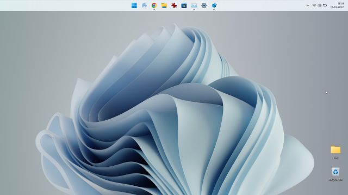Open the red puzzle-piece app icon
The image size is (348, 195).
click(x=174, y=5)
